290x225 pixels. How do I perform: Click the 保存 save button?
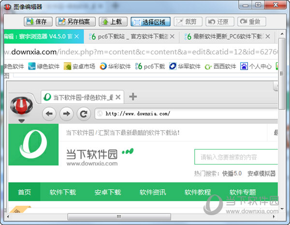click(38, 22)
